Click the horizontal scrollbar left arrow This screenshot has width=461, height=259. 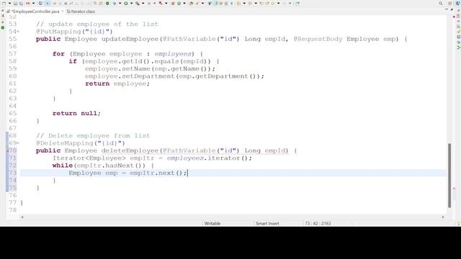pos(22,217)
